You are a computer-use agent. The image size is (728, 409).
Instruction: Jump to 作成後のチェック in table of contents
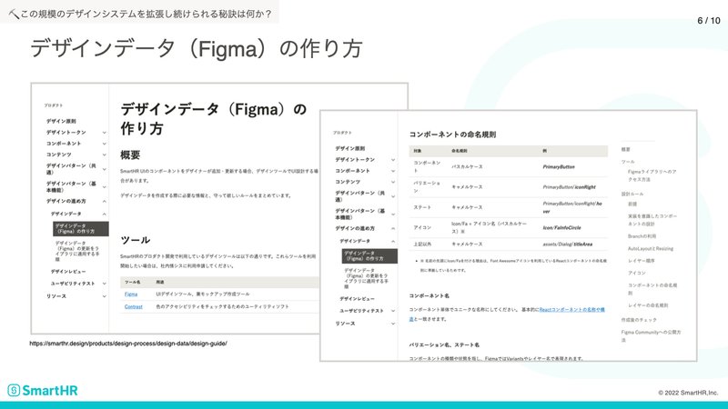639,320
